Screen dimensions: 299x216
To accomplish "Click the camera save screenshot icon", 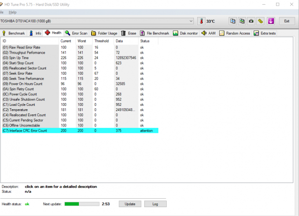I will coord(251,21).
